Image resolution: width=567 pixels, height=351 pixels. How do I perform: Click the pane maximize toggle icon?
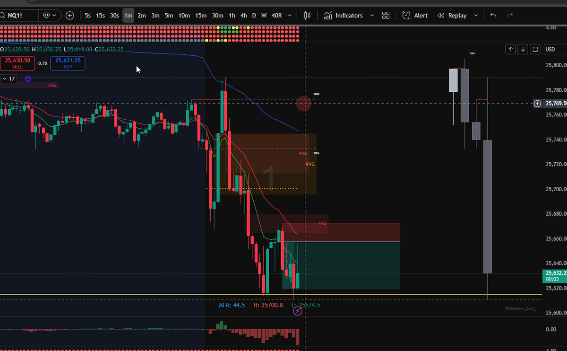coord(535,49)
